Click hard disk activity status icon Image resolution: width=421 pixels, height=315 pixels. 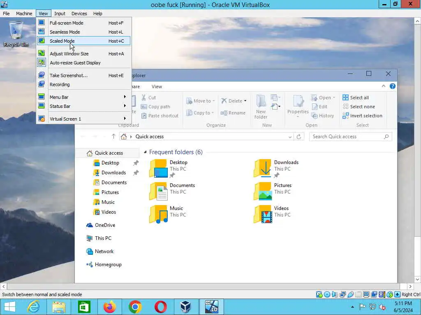click(319, 294)
